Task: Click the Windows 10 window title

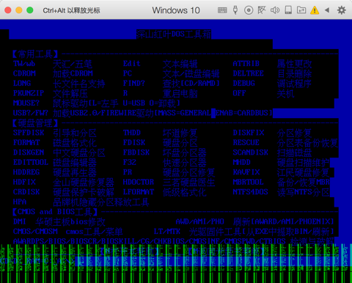Action: tap(176, 10)
